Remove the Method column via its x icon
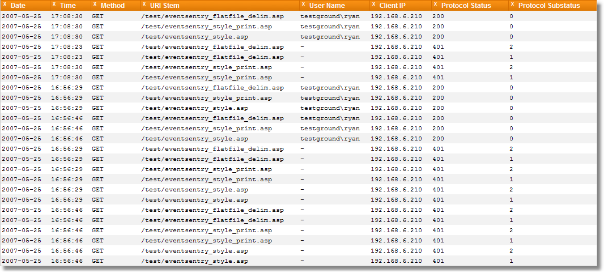604x273 pixels. pos(95,4)
